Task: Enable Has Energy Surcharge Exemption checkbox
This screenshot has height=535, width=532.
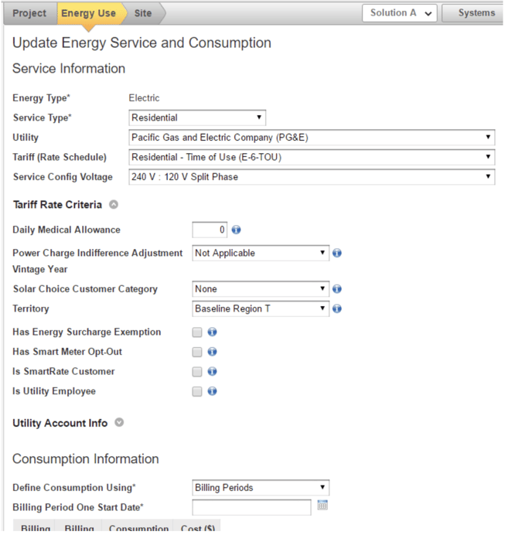Action: [197, 332]
